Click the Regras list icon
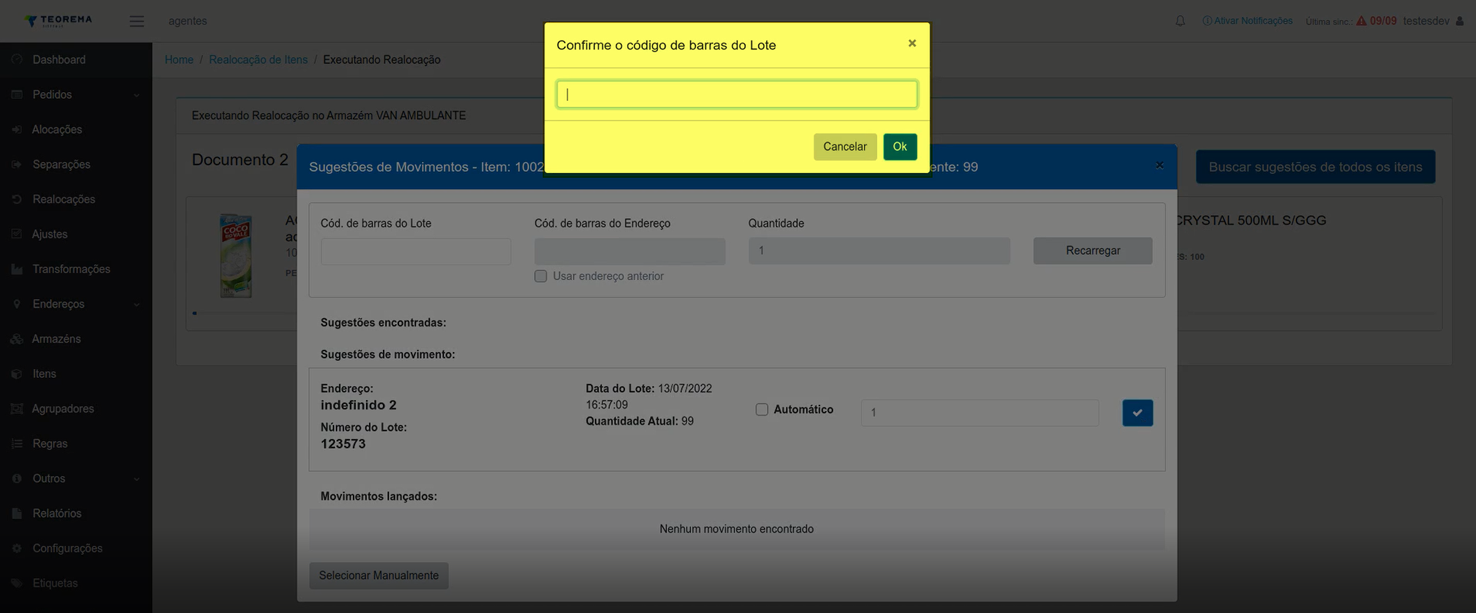 pos(17,443)
